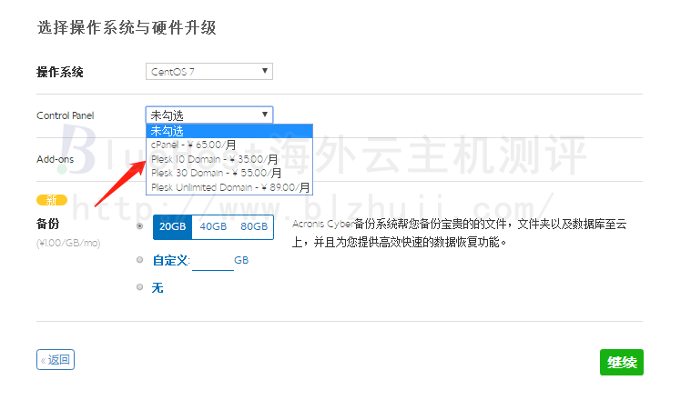Focus the custom GB amount input field
This screenshot has width=681, height=400.
tap(213, 261)
